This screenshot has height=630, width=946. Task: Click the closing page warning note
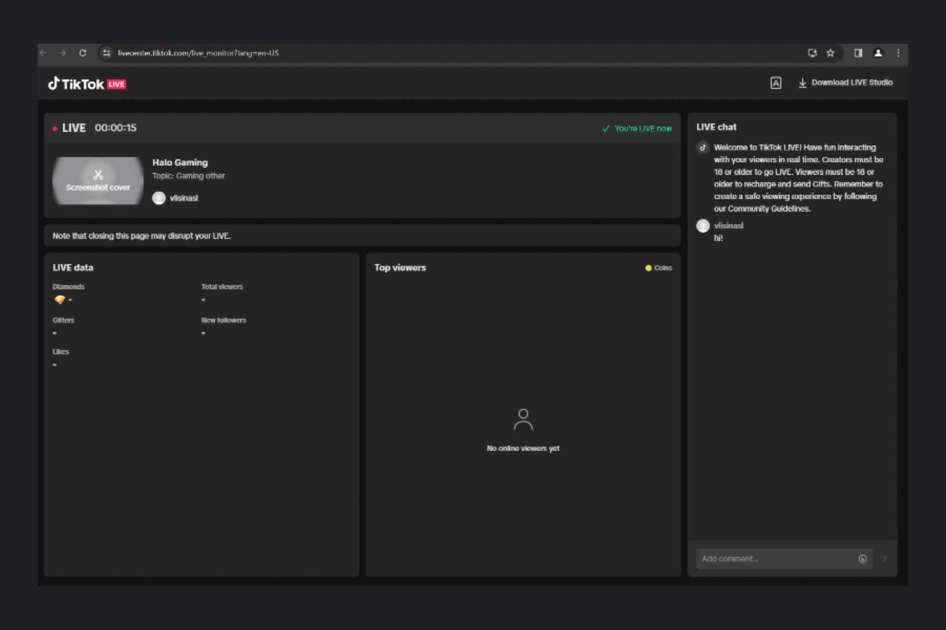pos(141,236)
